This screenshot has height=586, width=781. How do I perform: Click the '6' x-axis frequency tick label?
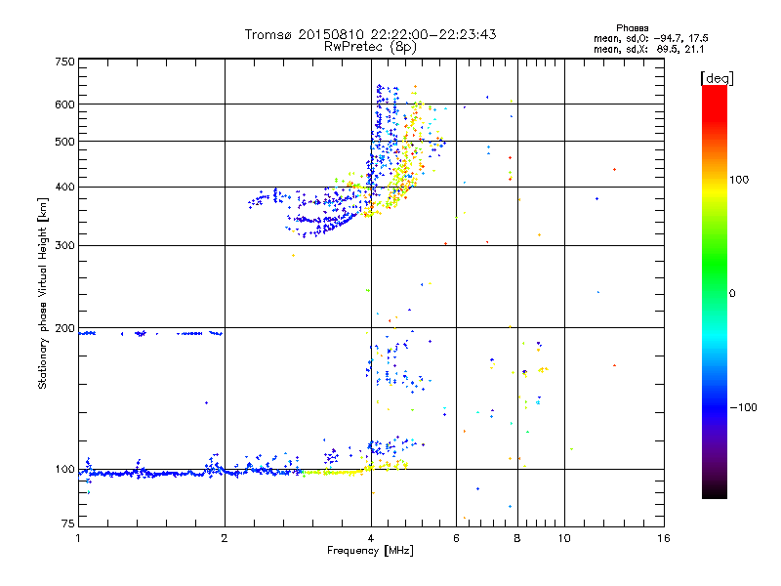[x=456, y=538]
